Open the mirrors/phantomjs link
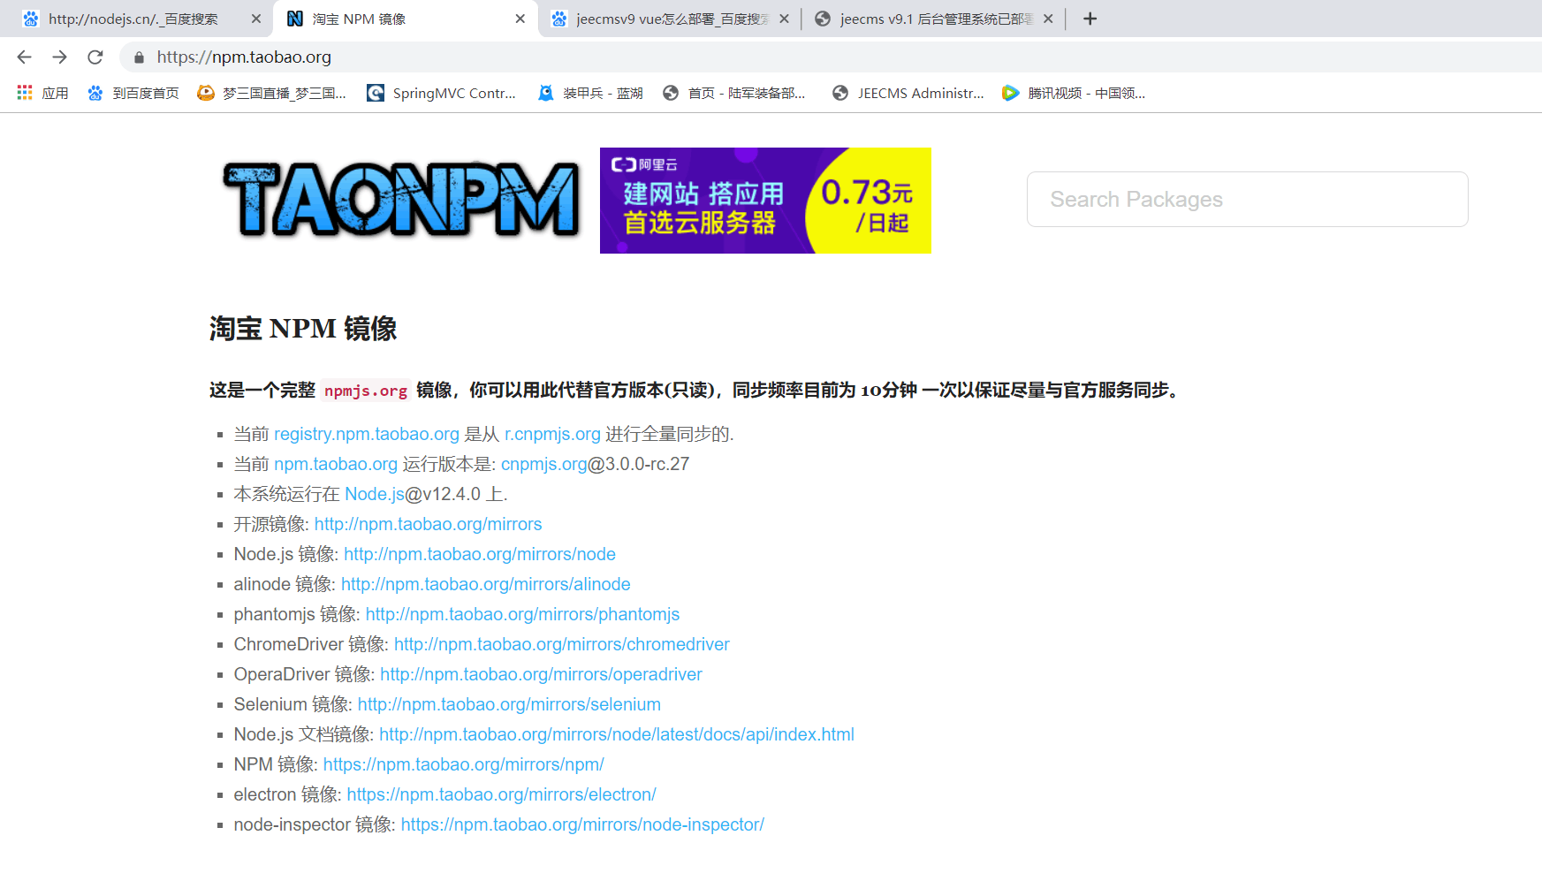This screenshot has height=881, width=1542. pyautogui.click(x=523, y=614)
